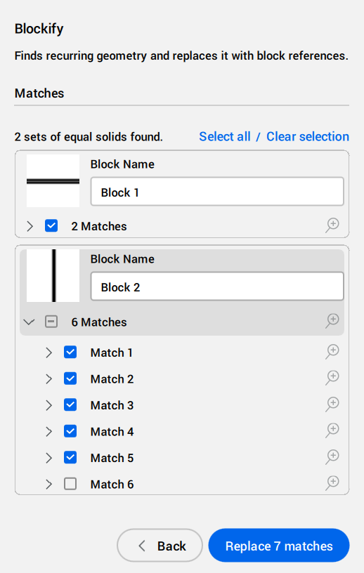The image size is (364, 573).
Task: Collapse the 6 Matches list
Action: coord(29,322)
